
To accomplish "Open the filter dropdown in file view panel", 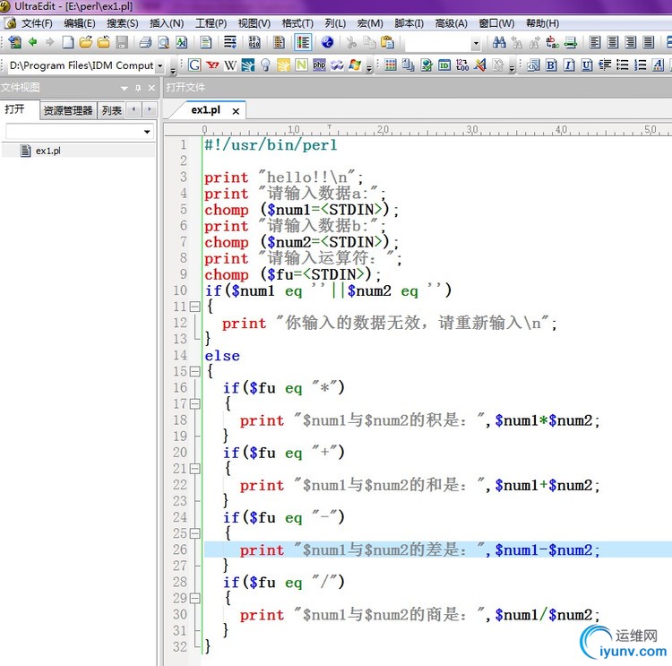I will 147,132.
